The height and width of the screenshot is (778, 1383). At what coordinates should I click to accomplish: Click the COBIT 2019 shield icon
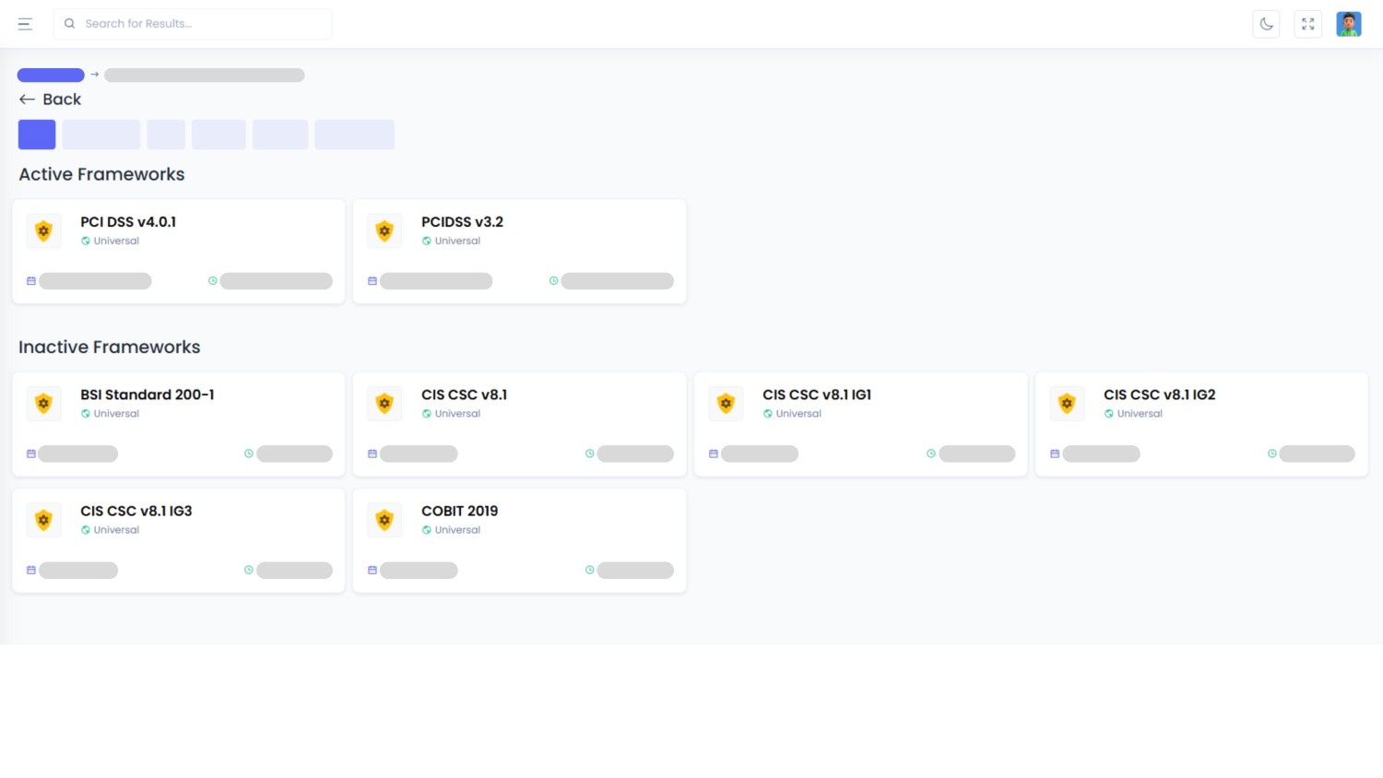384,519
